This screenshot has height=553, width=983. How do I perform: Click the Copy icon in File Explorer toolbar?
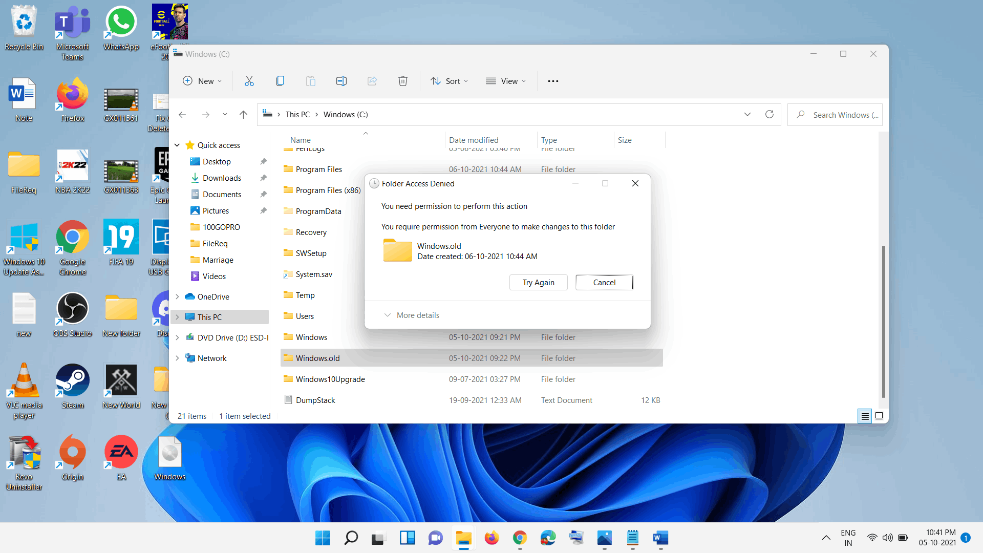click(x=280, y=81)
